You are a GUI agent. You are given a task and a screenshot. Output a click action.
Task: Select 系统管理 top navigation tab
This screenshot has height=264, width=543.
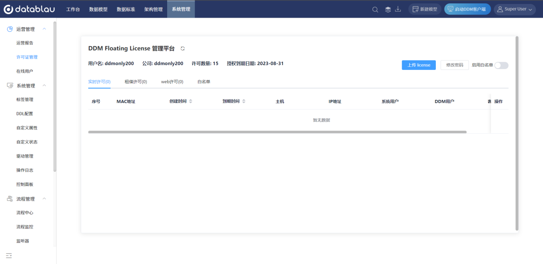tap(181, 9)
